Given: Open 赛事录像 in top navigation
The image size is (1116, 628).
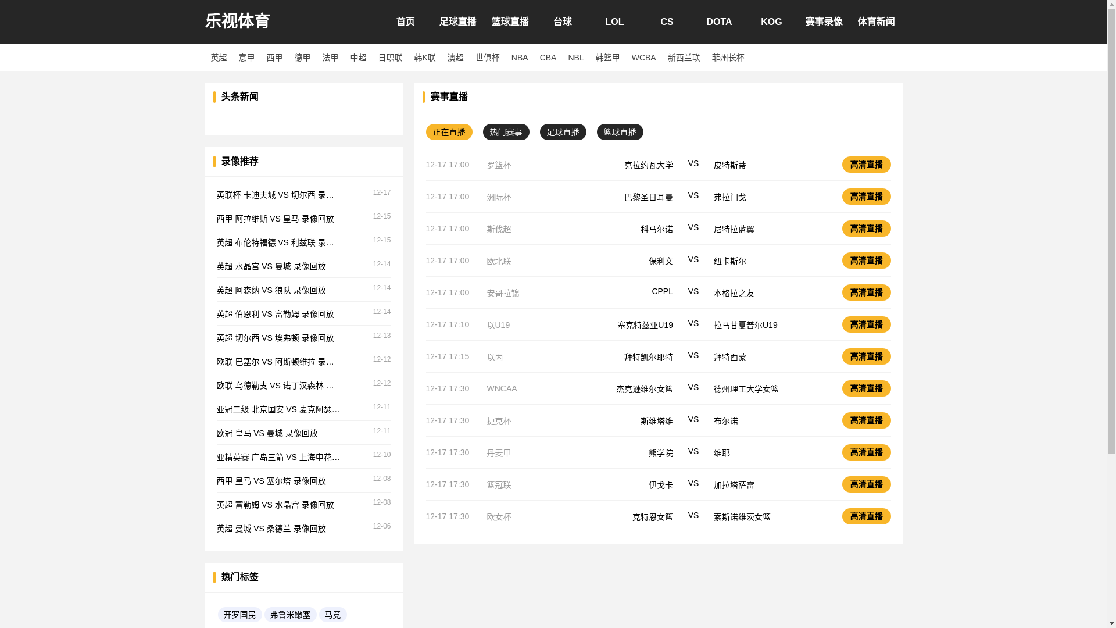Looking at the screenshot, I should pos(824,22).
